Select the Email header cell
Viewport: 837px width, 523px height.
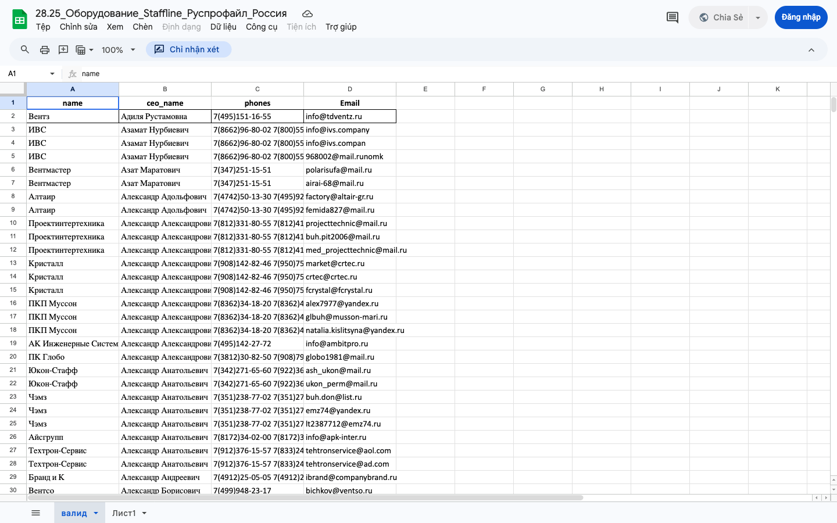pyautogui.click(x=350, y=103)
